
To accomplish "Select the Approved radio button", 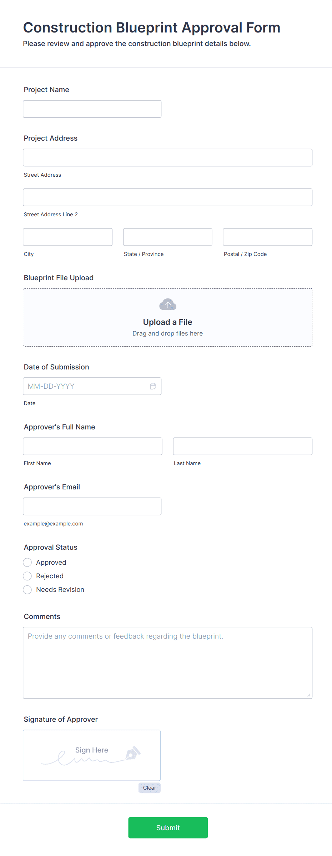I will point(27,562).
